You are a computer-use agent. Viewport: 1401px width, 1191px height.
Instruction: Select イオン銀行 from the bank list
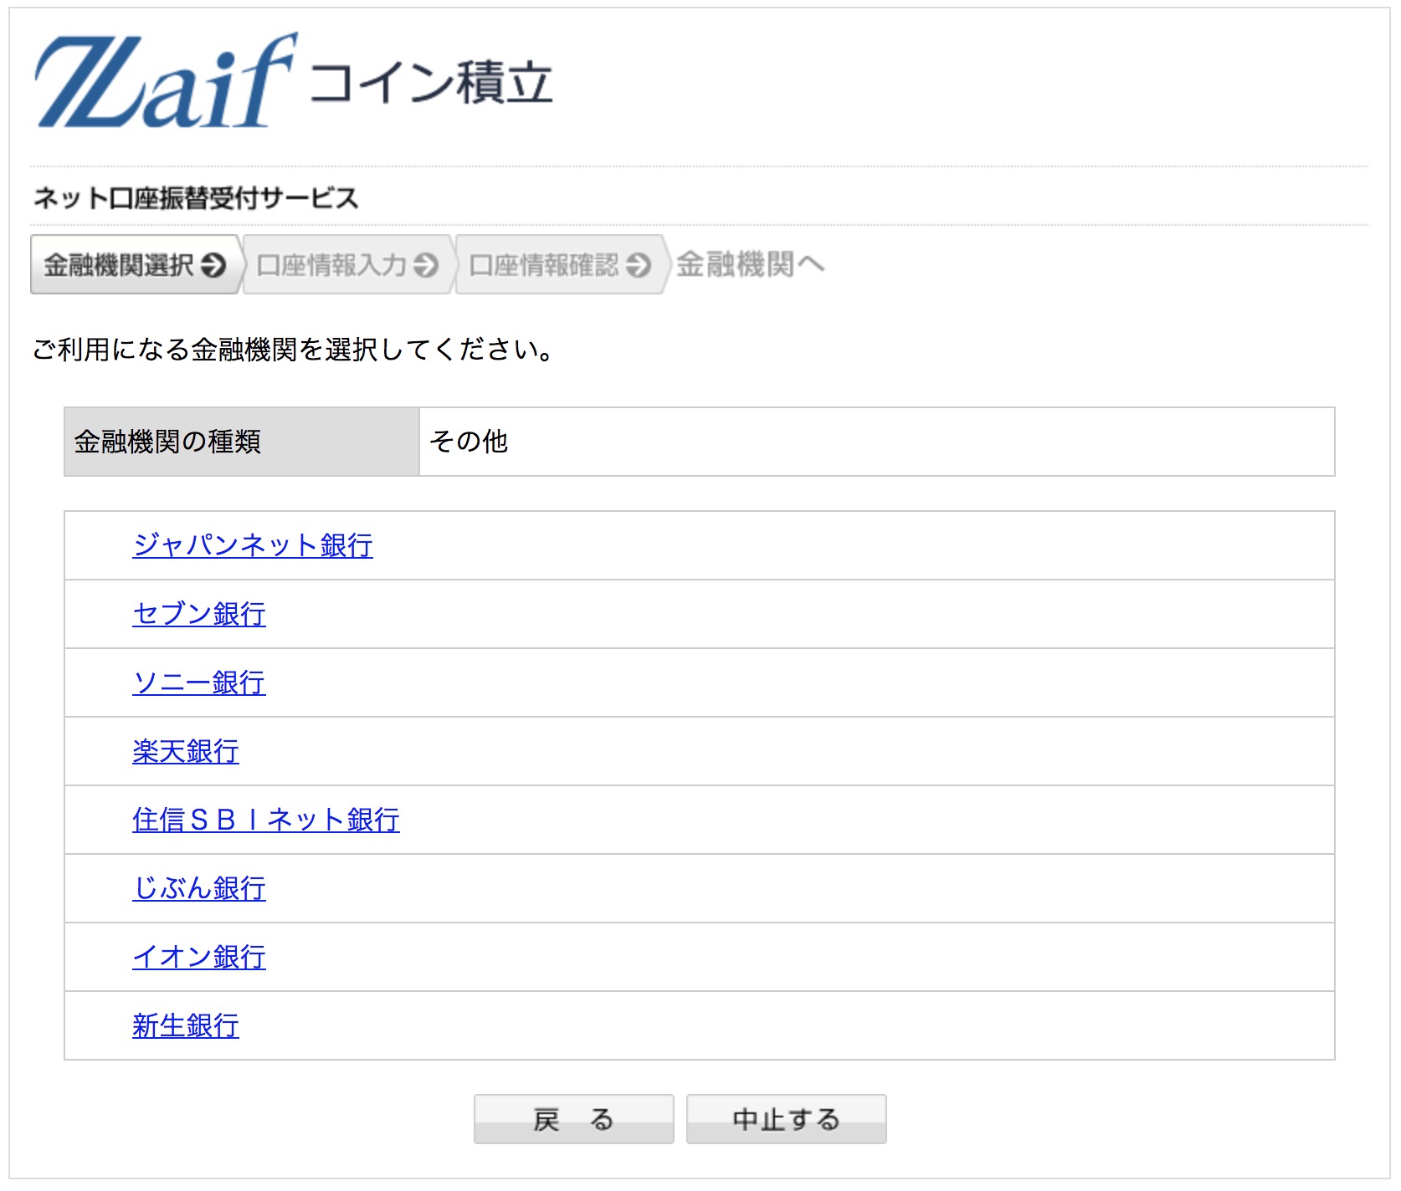pyautogui.click(x=199, y=957)
